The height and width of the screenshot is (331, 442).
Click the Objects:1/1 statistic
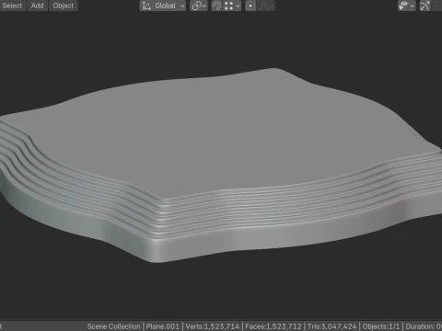(x=381, y=326)
